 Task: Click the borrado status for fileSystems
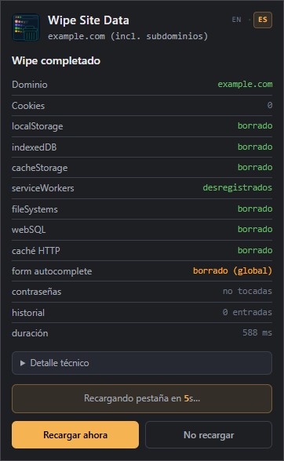tap(255, 209)
